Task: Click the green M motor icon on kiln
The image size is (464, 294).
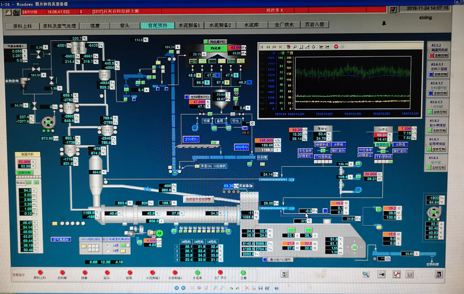Action: [x=160, y=233]
